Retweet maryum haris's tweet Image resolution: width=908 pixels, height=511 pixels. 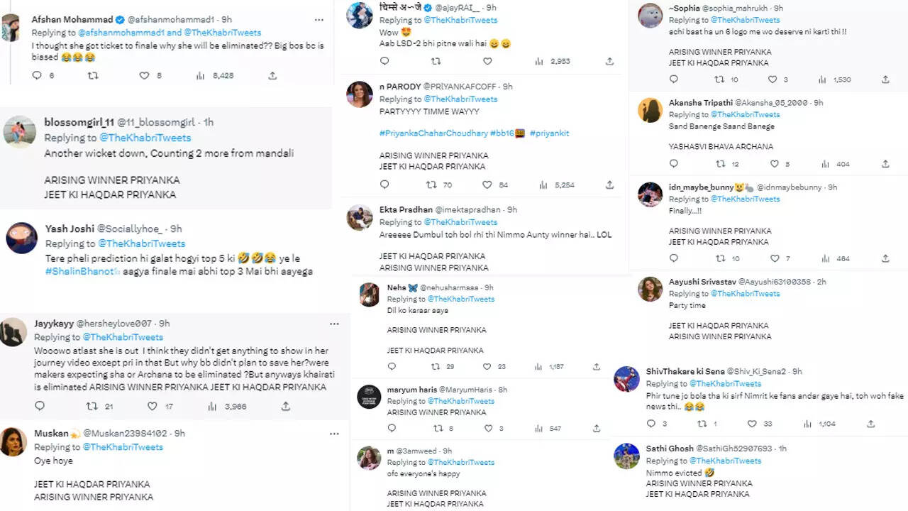click(436, 429)
